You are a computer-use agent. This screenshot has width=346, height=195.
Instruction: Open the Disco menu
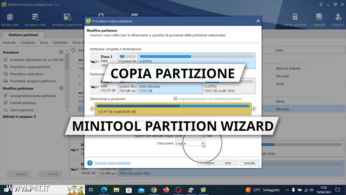pos(44,43)
